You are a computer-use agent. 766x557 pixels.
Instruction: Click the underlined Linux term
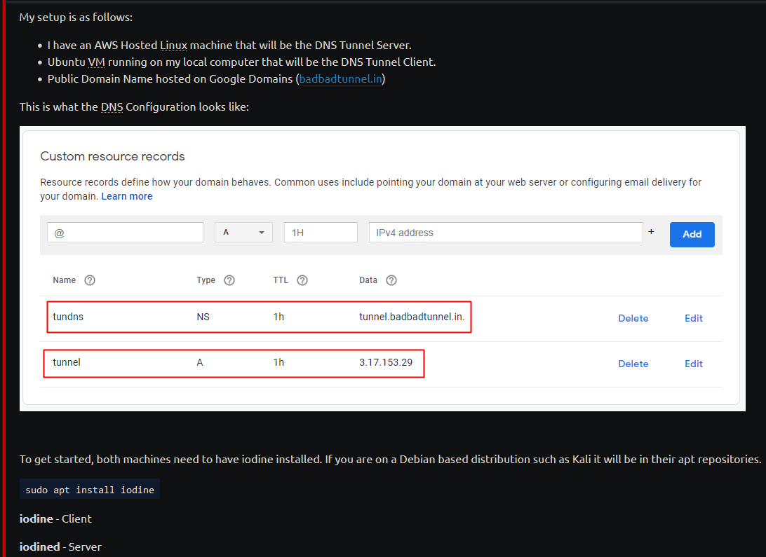[x=173, y=46]
